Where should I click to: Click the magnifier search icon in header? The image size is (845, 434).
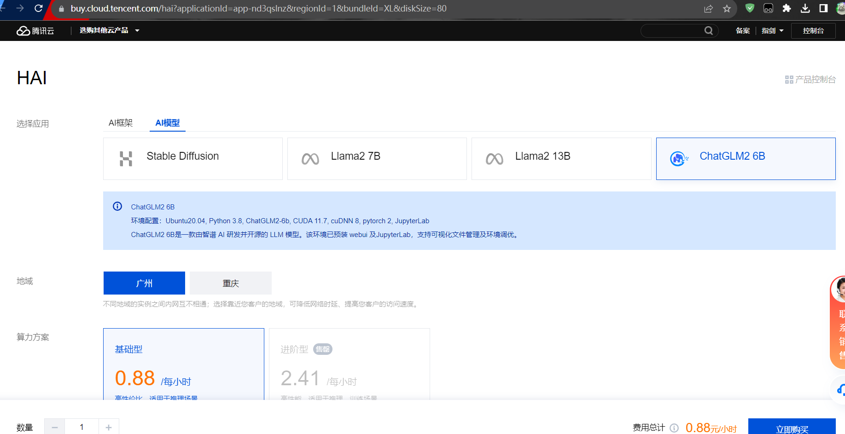tap(709, 30)
